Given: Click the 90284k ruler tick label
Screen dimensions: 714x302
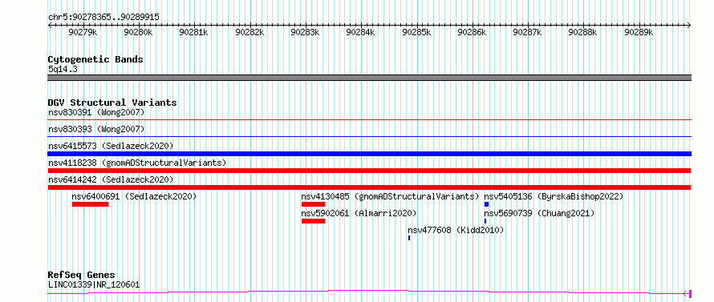Looking at the screenshot, I should 361,32.
